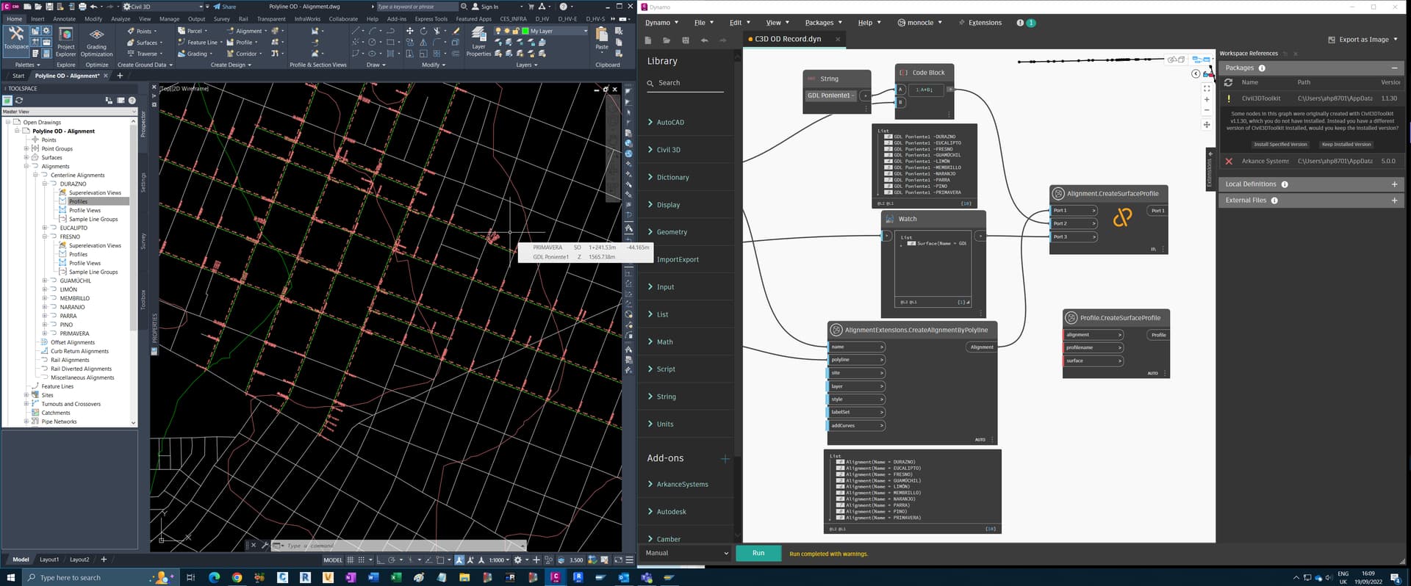
Task: Click Dynamo open file folder icon
Action: pos(667,40)
